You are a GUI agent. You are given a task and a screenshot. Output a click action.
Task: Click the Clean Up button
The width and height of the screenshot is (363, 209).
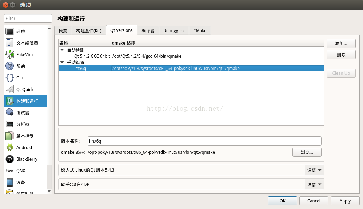click(341, 73)
